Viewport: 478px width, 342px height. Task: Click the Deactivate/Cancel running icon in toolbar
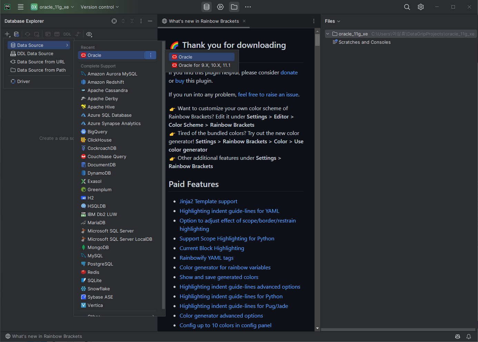click(37, 34)
